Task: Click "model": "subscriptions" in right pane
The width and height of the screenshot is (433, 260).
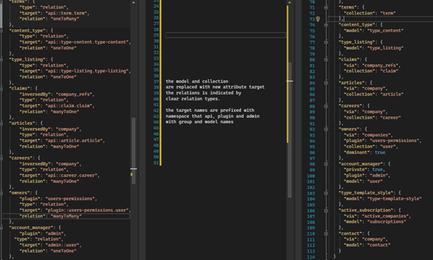Action: click(375, 222)
